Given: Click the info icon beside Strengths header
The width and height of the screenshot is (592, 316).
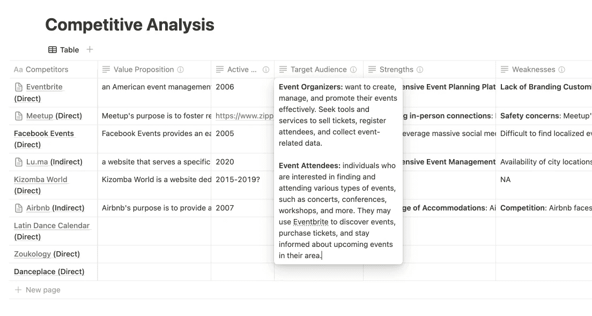Looking at the screenshot, I should pyautogui.click(x=420, y=70).
